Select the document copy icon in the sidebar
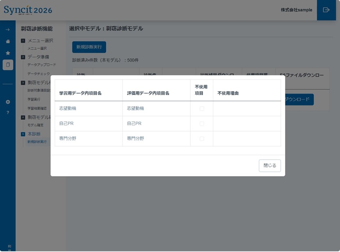 7,65
